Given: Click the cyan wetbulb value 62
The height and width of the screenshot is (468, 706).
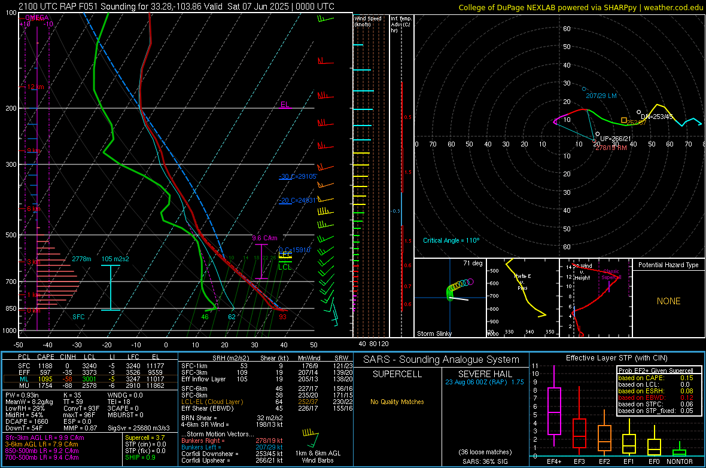Looking at the screenshot, I should point(232,317).
